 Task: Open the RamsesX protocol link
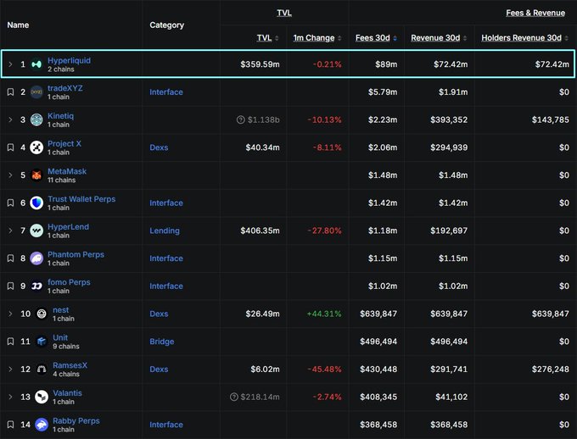pyautogui.click(x=70, y=365)
